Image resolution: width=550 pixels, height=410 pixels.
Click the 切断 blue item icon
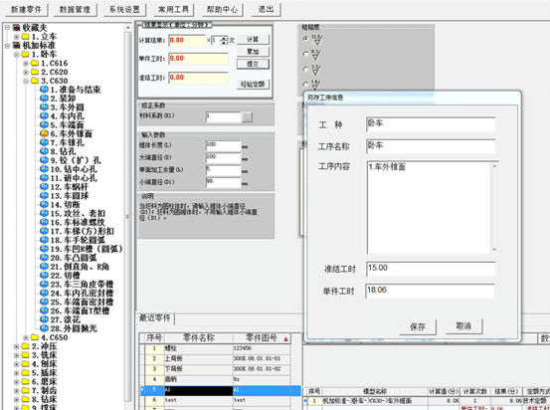44,204
